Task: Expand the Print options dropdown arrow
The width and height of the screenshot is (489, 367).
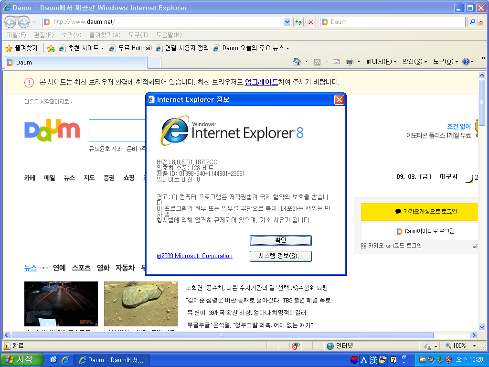Action: (x=359, y=62)
